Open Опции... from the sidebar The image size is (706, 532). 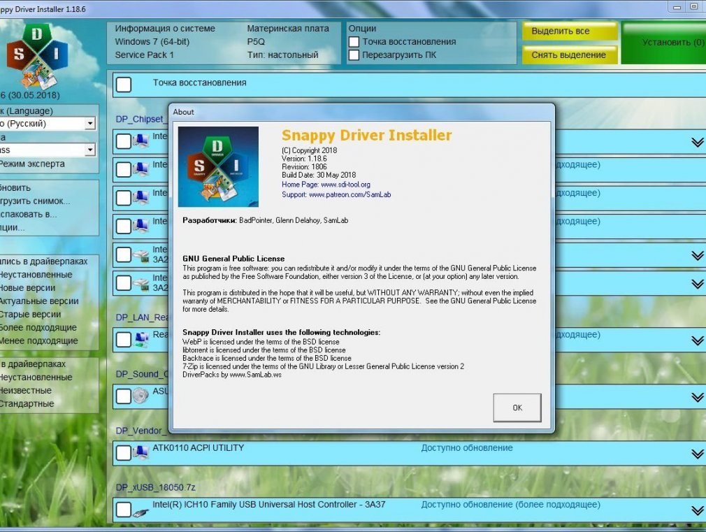12,227
